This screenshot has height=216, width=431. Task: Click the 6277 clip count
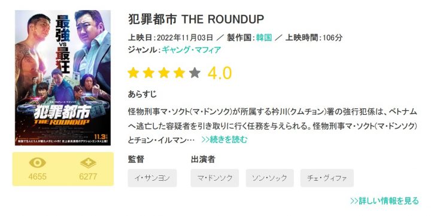88,177
